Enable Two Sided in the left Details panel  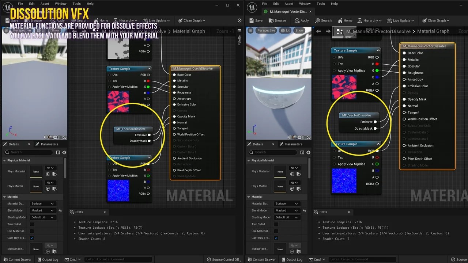32,224
